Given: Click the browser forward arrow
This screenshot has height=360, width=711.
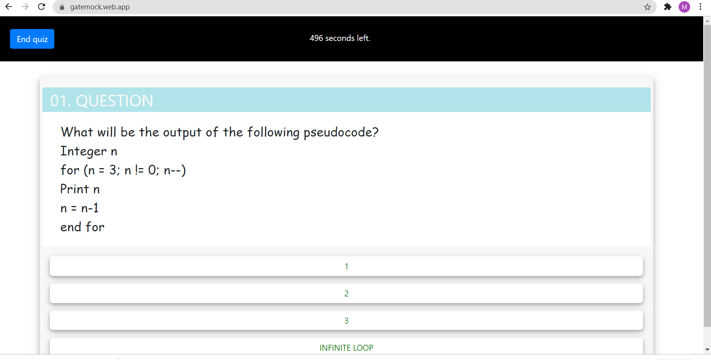Looking at the screenshot, I should 25,7.
